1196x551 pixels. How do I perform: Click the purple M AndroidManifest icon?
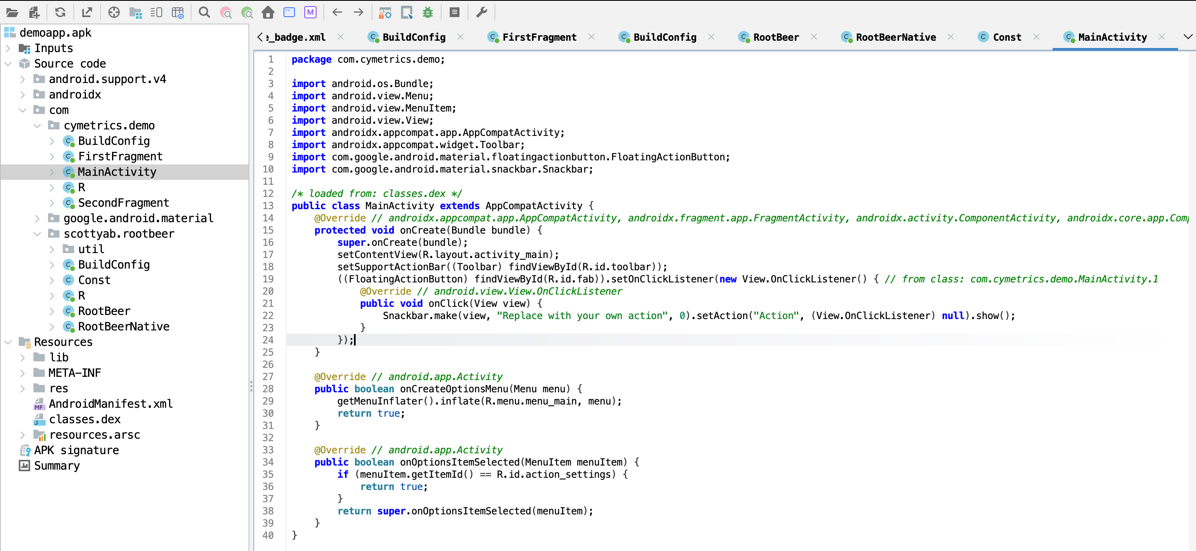(310, 13)
